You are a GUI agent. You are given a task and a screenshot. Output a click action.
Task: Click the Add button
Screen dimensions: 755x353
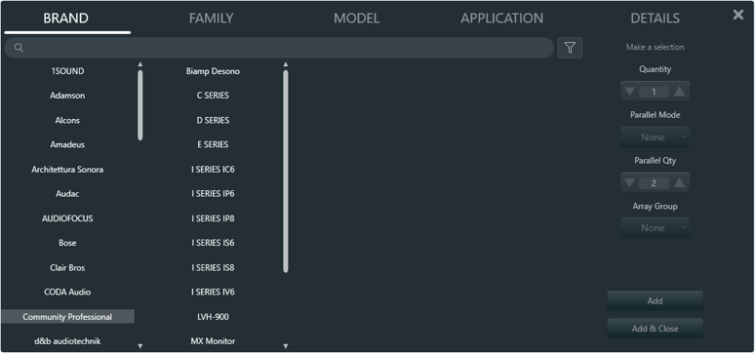point(655,301)
